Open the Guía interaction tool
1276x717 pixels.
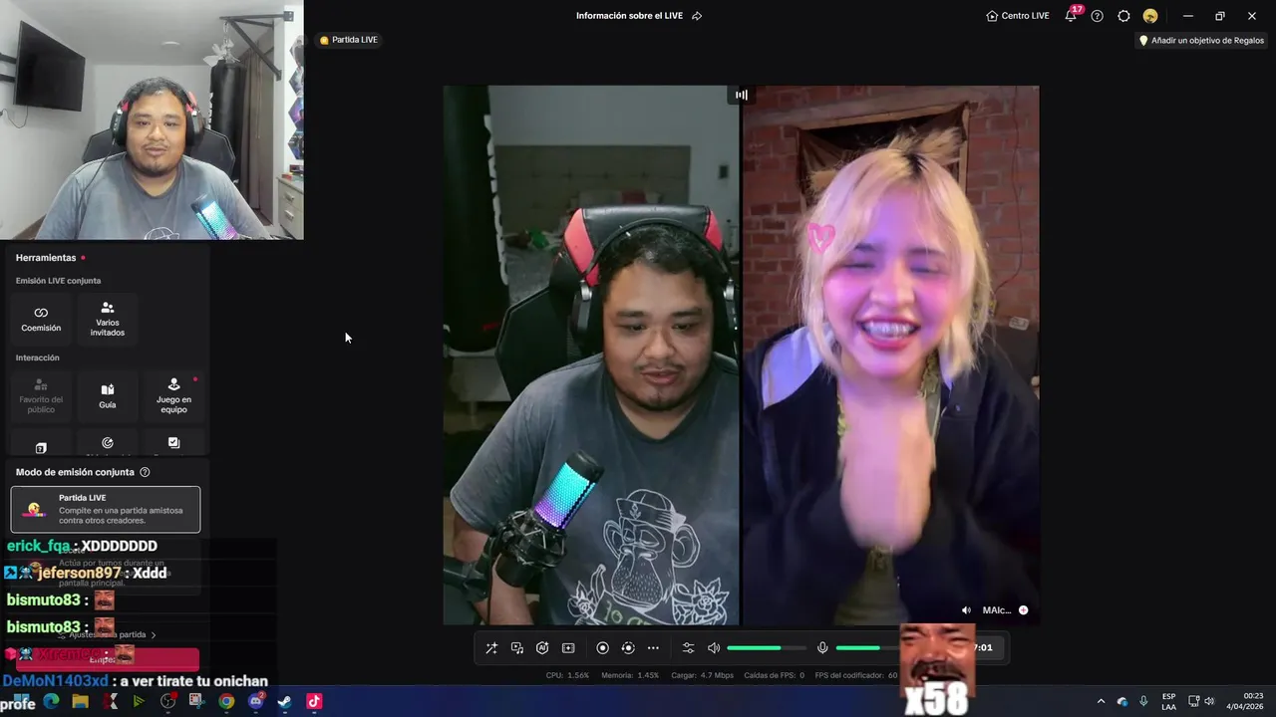108,395
